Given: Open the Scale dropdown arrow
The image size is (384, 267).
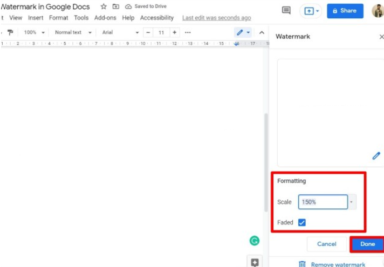Looking at the screenshot, I should point(352,202).
